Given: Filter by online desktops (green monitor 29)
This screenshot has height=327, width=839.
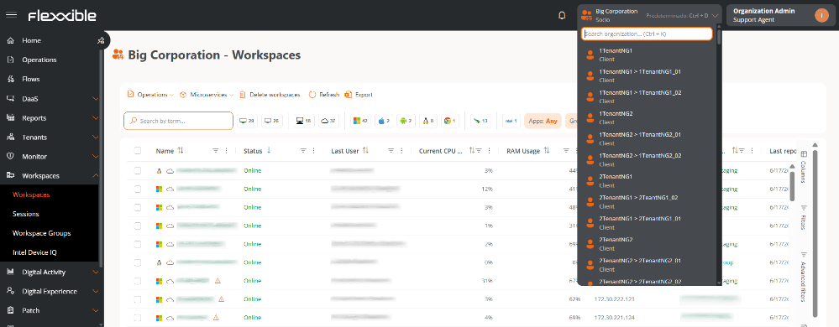Looking at the screenshot, I should 248,121.
